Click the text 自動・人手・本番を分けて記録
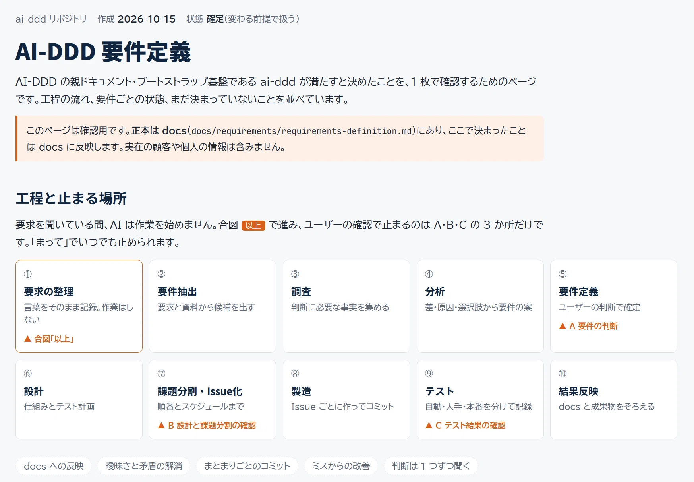The height and width of the screenshot is (482, 694). tap(479, 407)
